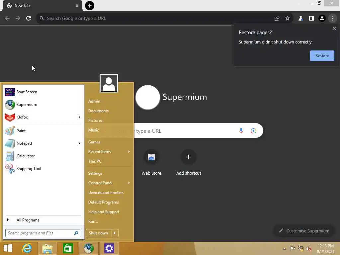Bookmark this tab with the star
Screen dimensions: 340x255
point(288,19)
